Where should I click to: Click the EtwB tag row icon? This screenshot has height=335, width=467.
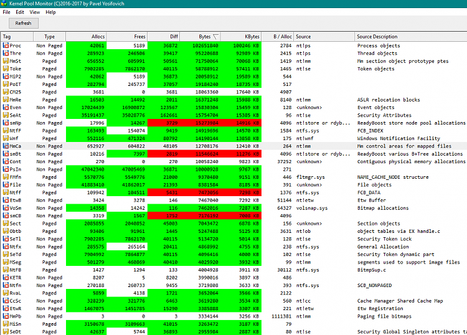[x=6, y=201]
